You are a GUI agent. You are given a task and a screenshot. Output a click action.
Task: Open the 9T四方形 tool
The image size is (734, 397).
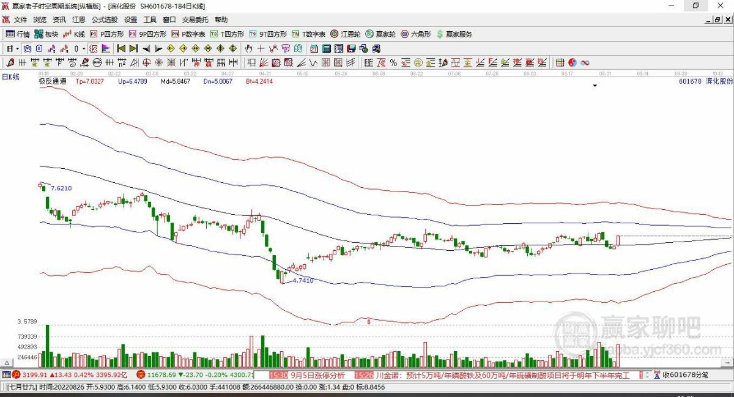click(x=268, y=34)
